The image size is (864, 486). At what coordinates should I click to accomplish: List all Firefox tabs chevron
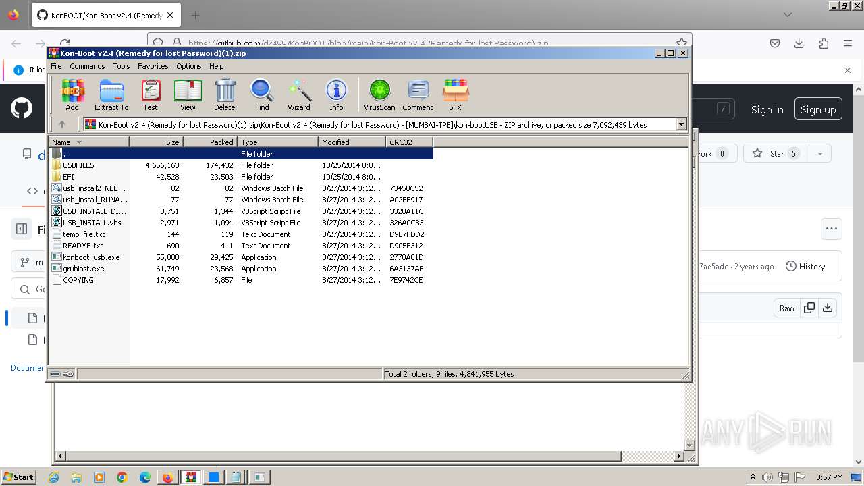788,15
